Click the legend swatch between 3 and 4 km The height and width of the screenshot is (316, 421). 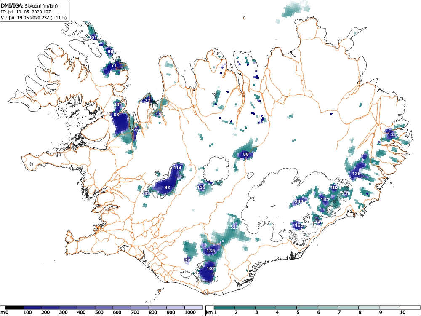pos(266,308)
